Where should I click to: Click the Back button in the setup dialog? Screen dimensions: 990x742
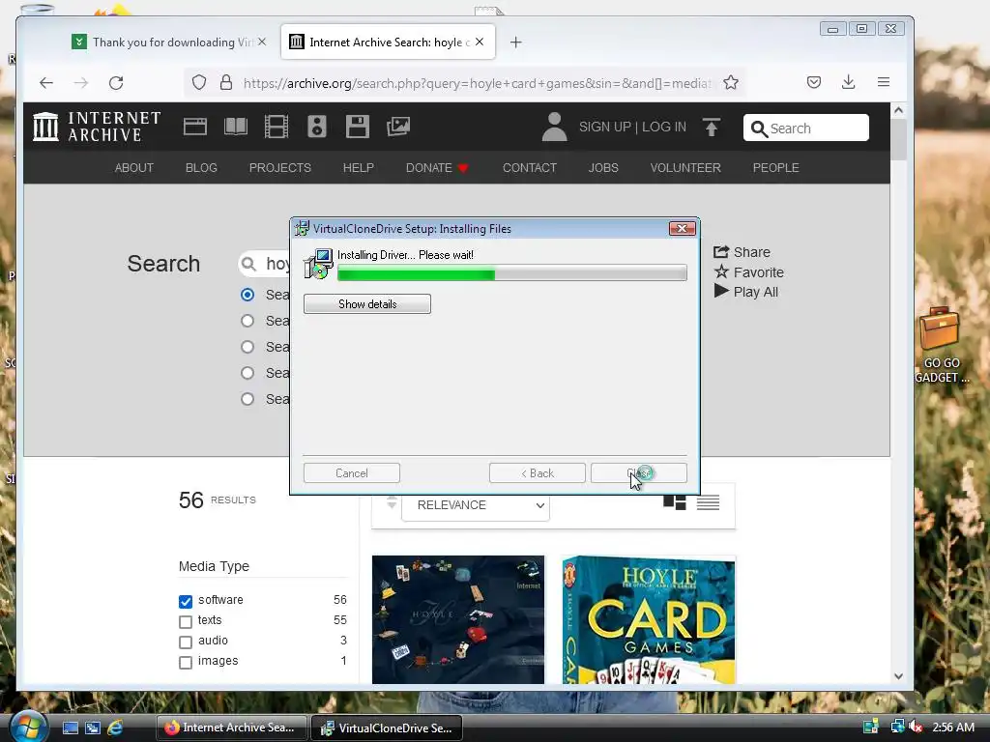point(538,473)
